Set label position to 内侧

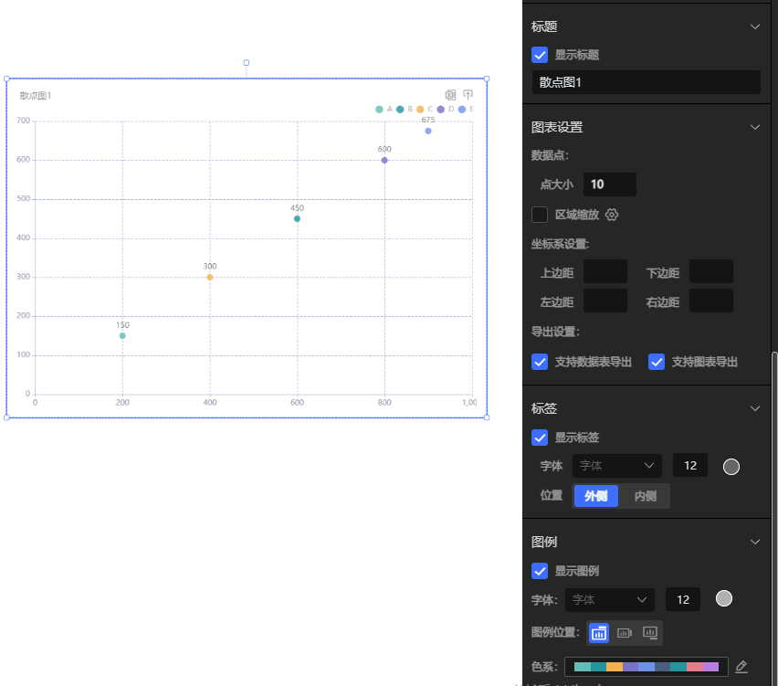[x=645, y=496]
